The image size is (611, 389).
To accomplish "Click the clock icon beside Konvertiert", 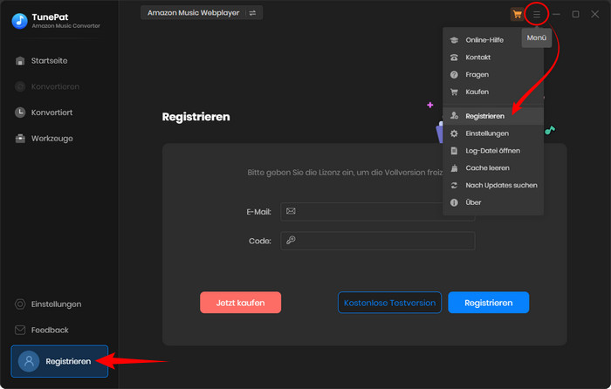I will (x=20, y=113).
